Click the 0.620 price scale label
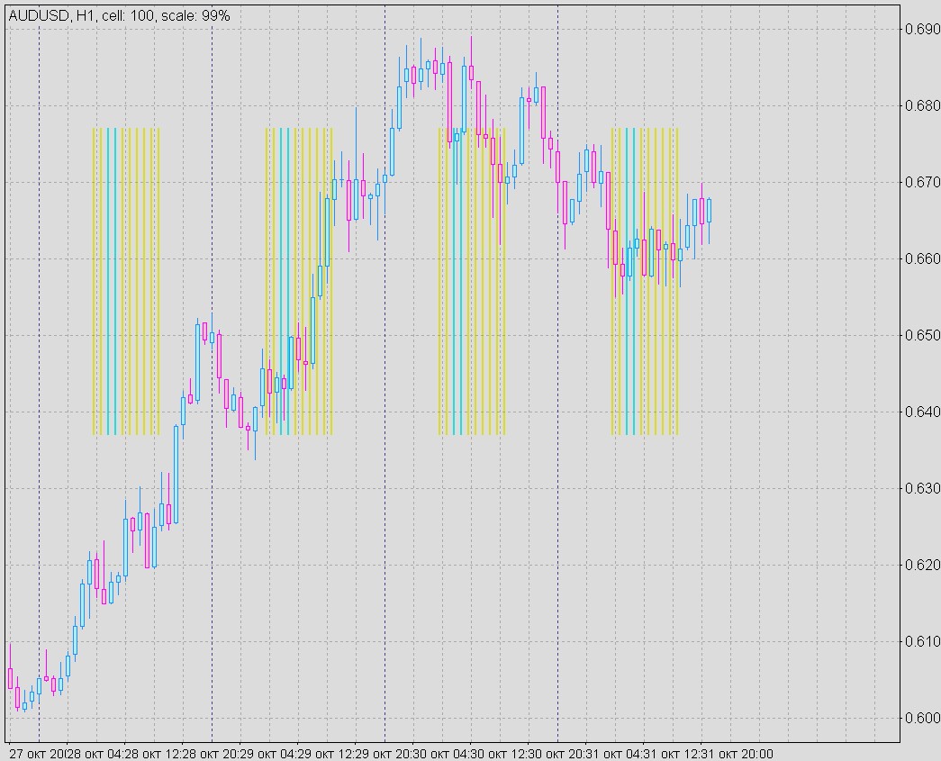Viewport: 941px width, 761px height. 921,566
